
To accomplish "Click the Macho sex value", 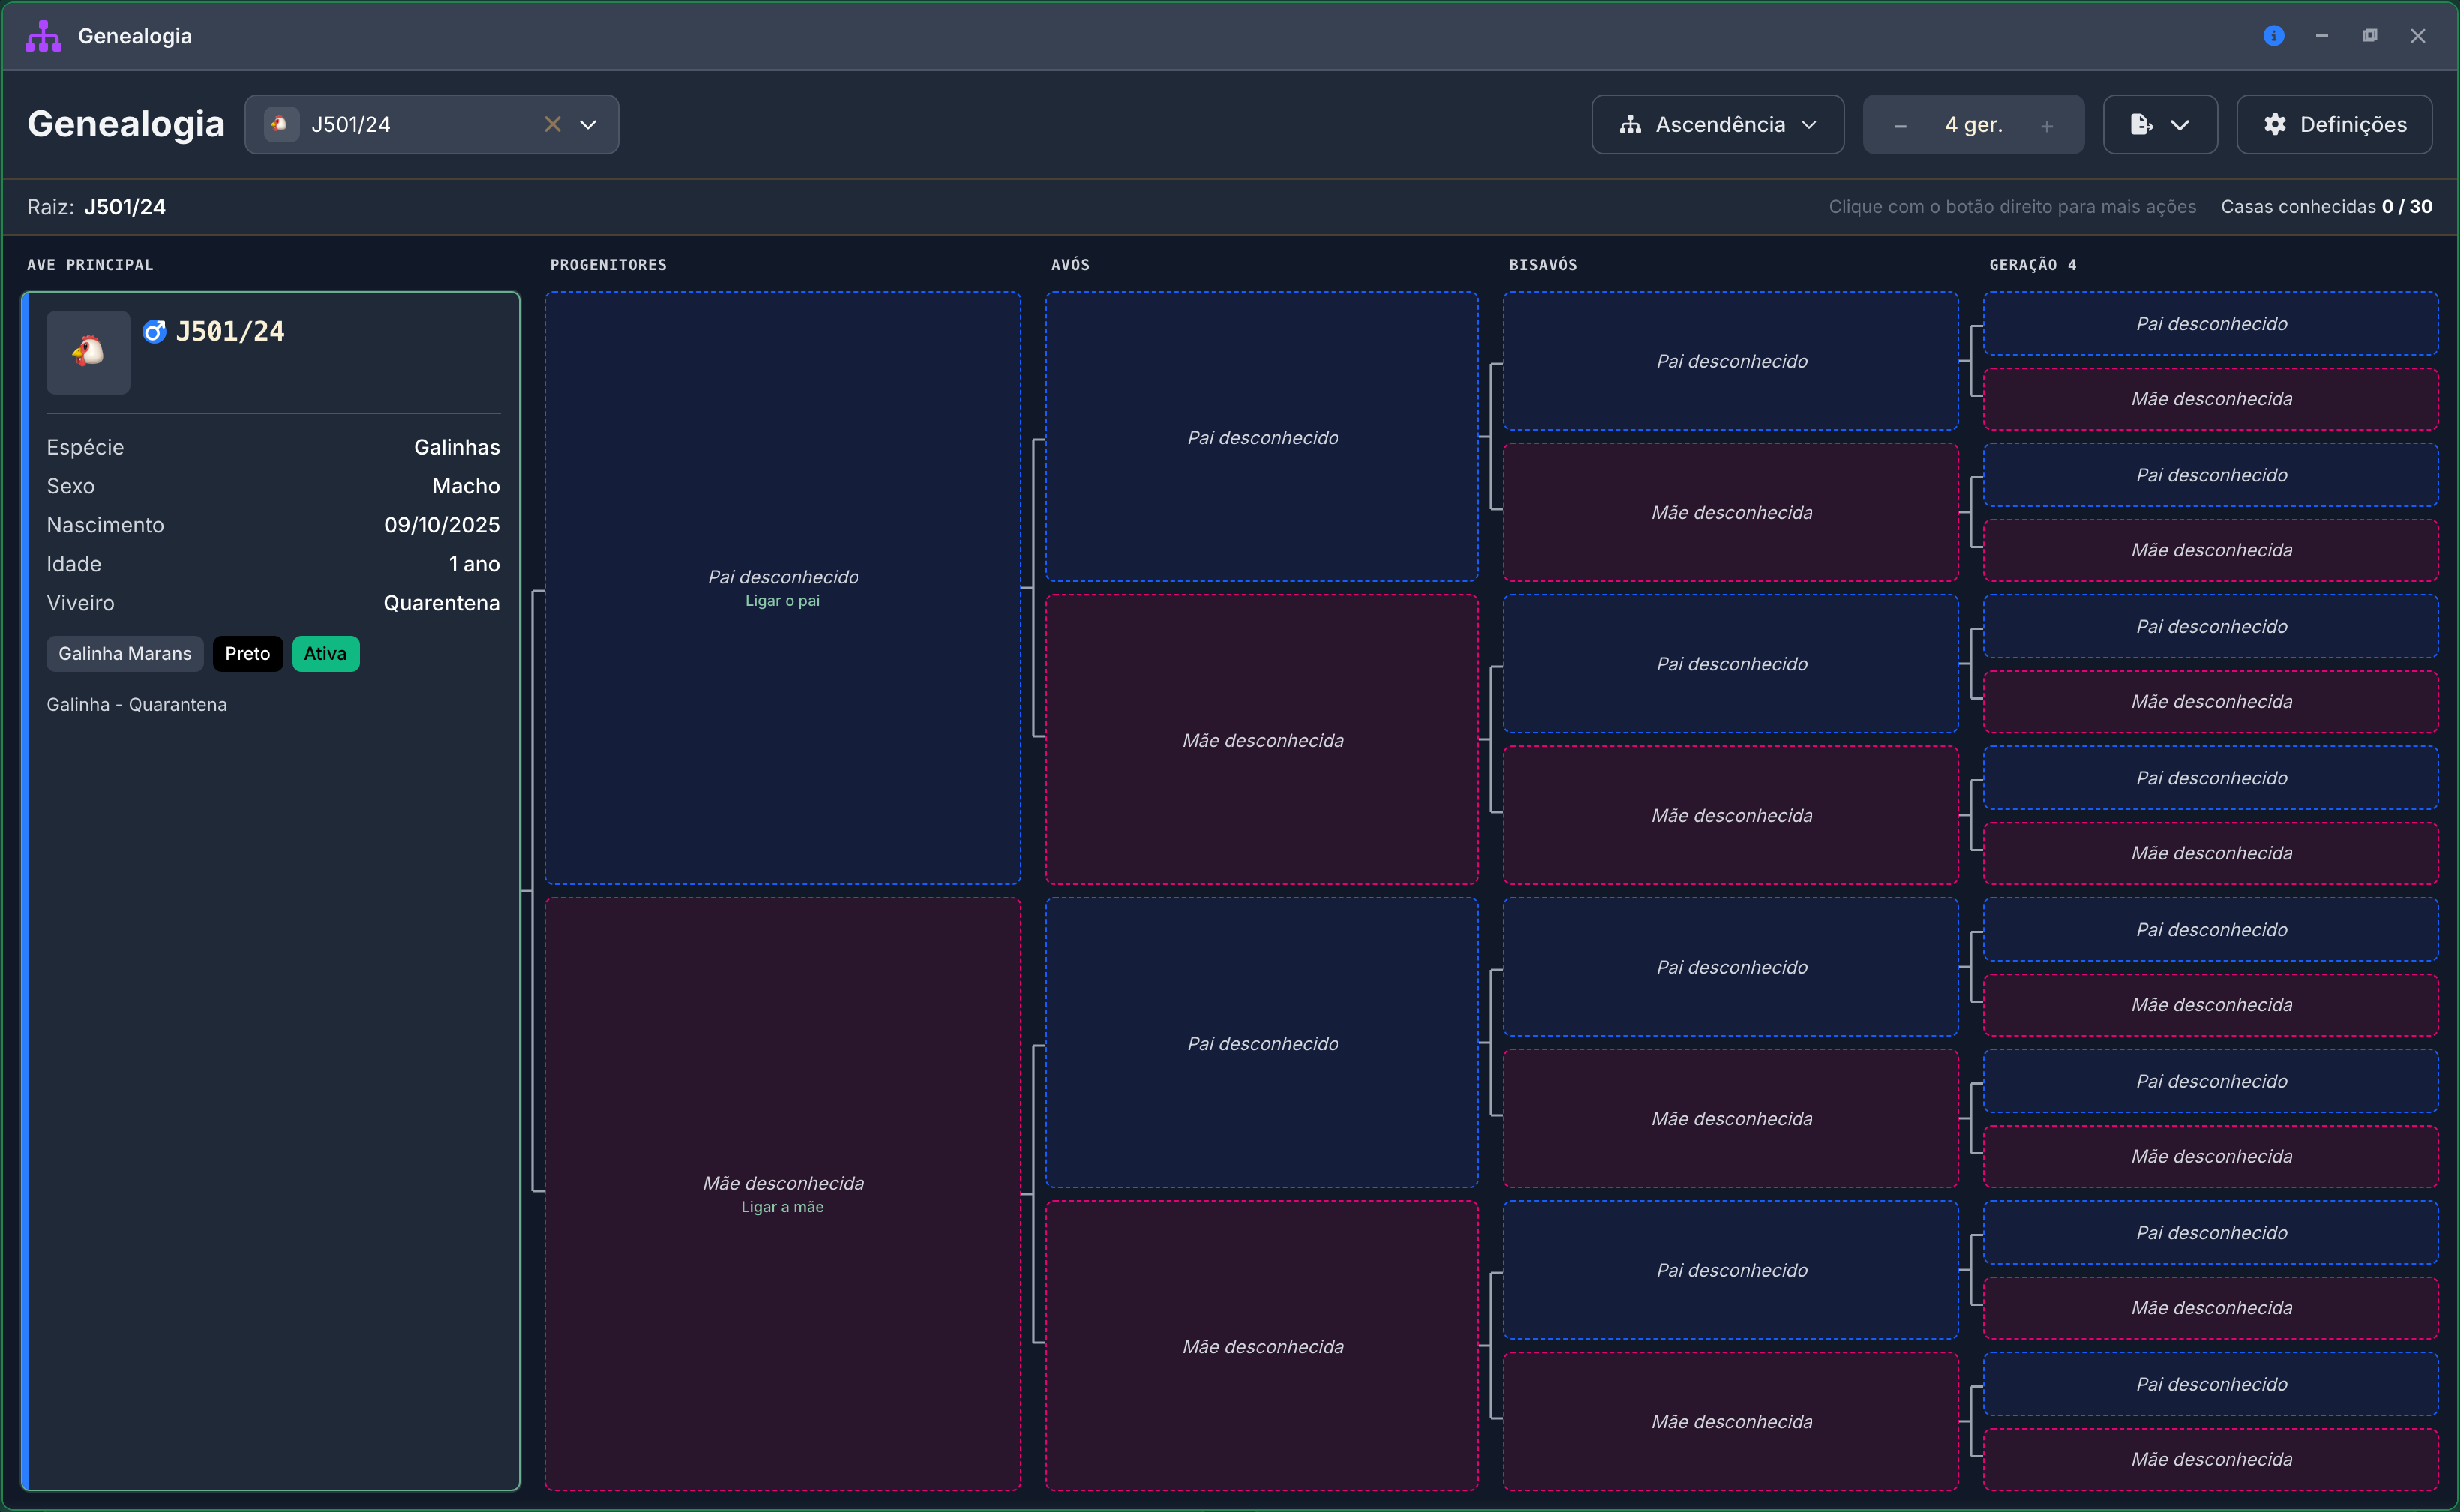I will 466,486.
